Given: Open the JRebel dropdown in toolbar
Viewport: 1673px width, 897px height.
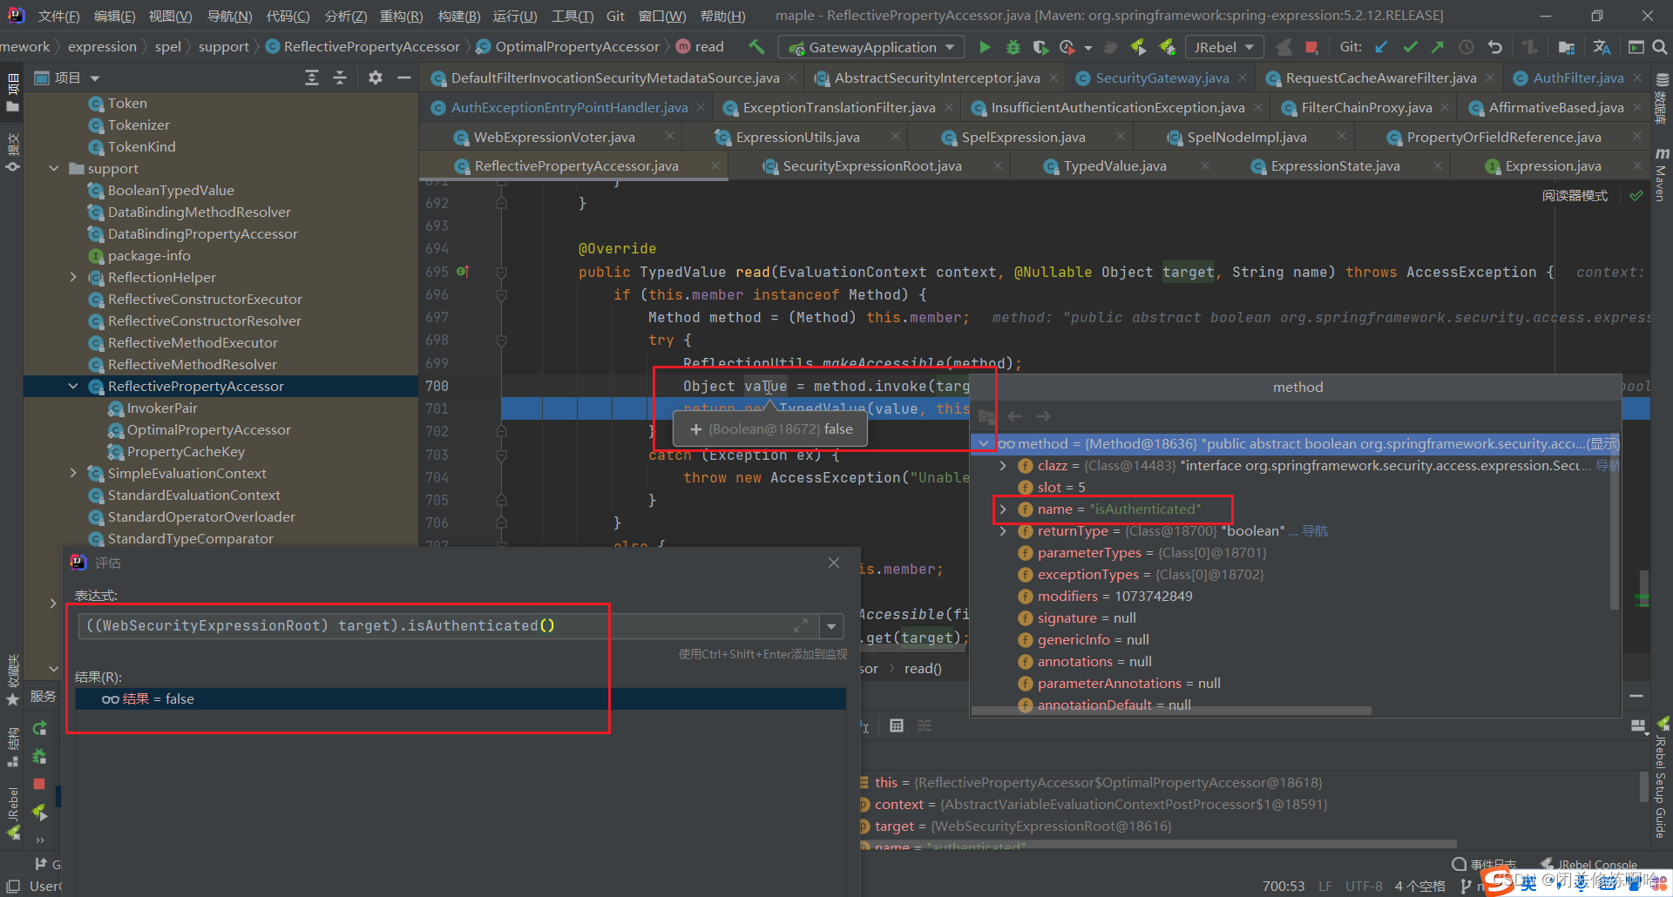Looking at the screenshot, I should [x=1224, y=47].
